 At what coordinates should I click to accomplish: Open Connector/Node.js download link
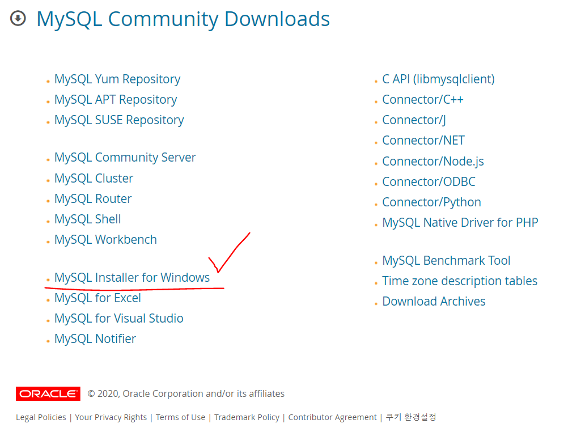433,162
